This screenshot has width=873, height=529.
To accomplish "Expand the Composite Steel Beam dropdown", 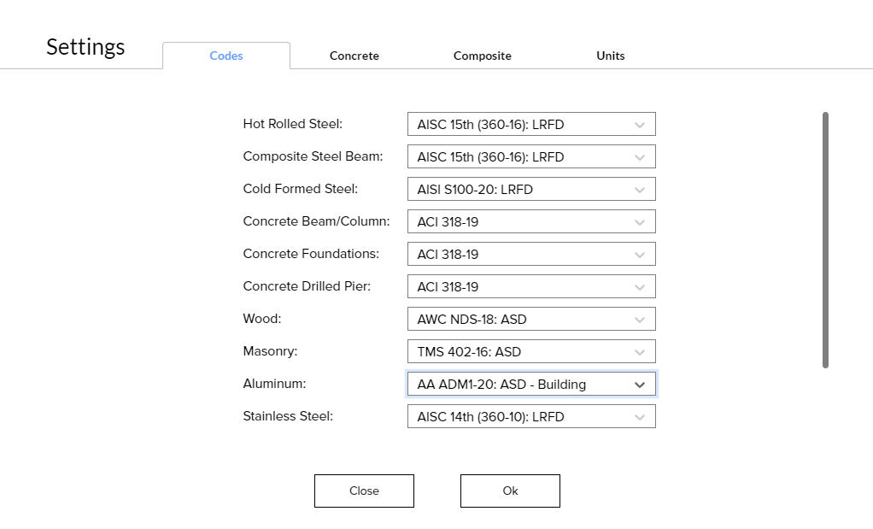I will (x=530, y=157).
